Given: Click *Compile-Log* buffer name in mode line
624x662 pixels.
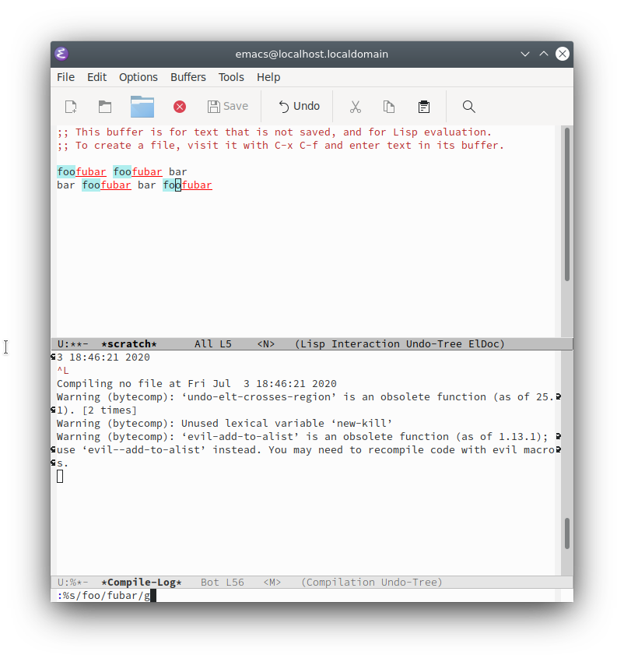Looking at the screenshot, I should [142, 583].
